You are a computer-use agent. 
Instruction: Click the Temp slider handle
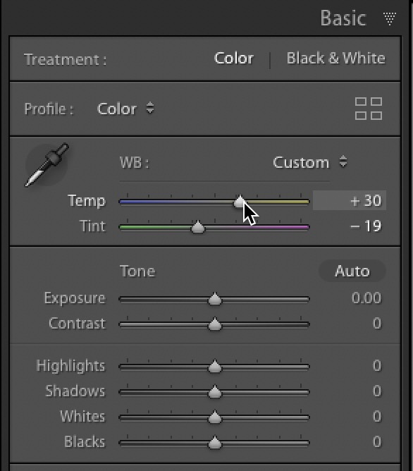pos(240,201)
